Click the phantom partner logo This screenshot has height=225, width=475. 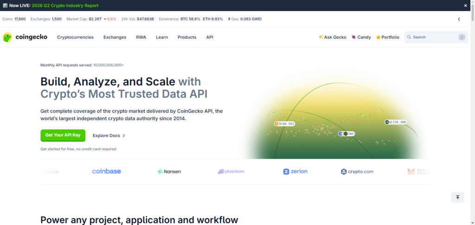coord(231,172)
